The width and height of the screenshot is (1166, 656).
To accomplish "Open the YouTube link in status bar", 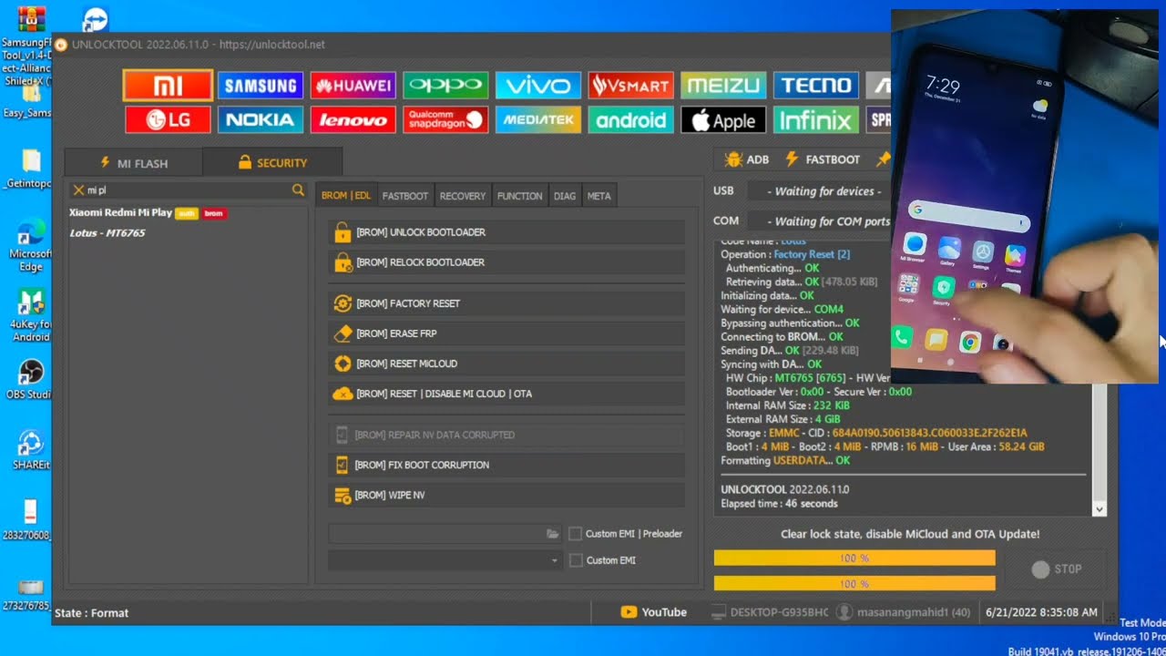I will tap(654, 612).
